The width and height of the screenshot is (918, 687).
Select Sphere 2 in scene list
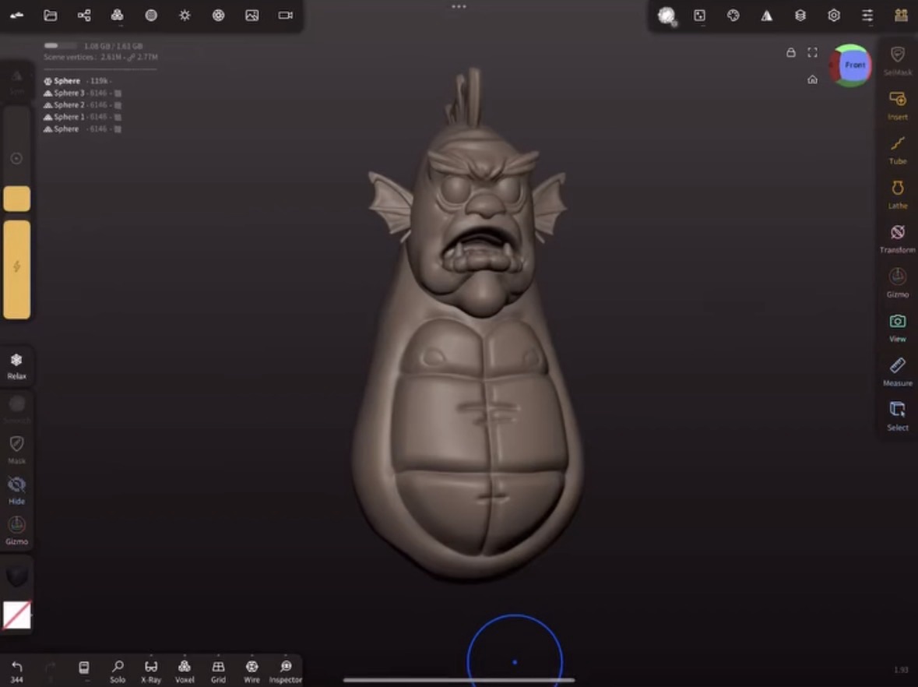(x=69, y=104)
